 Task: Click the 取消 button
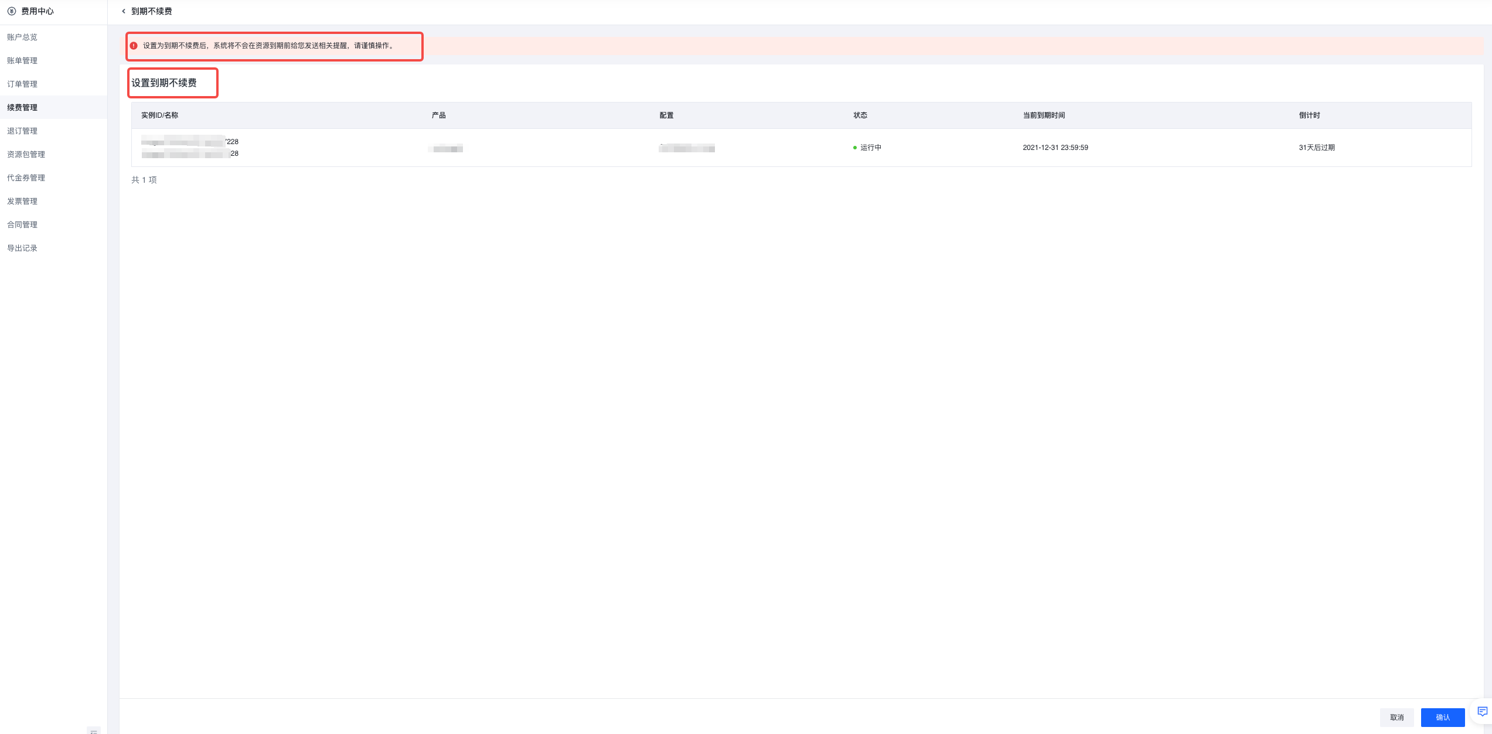[x=1397, y=717]
